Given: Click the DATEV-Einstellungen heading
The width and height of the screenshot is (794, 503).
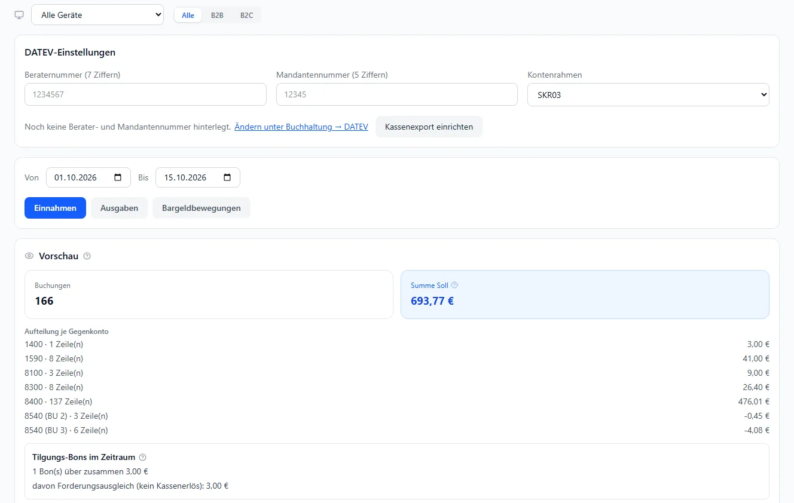Looking at the screenshot, I should [x=70, y=53].
